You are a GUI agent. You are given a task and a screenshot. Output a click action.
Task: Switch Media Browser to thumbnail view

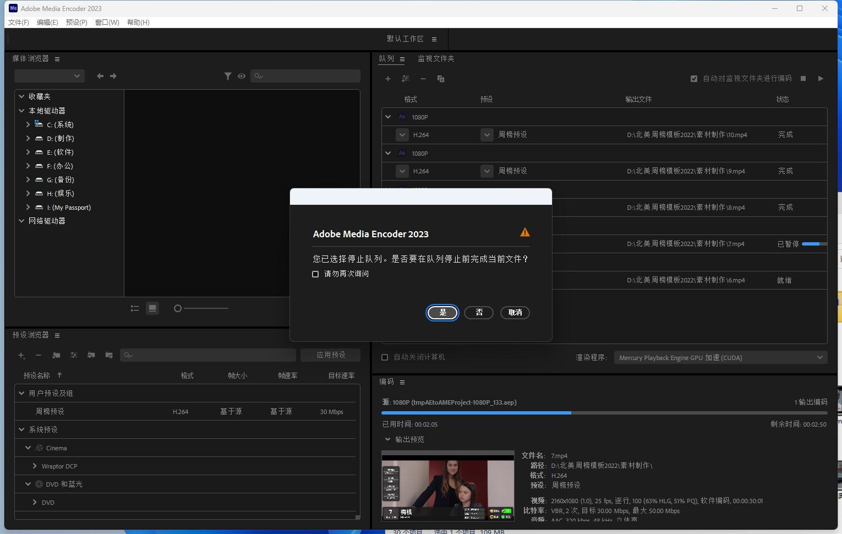pos(152,308)
